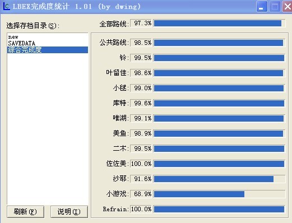Click the 唯湖 route progress bar
The image size is (292, 223).
[219, 118]
